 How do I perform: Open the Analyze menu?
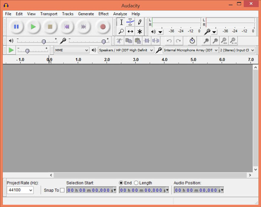[x=120, y=14]
